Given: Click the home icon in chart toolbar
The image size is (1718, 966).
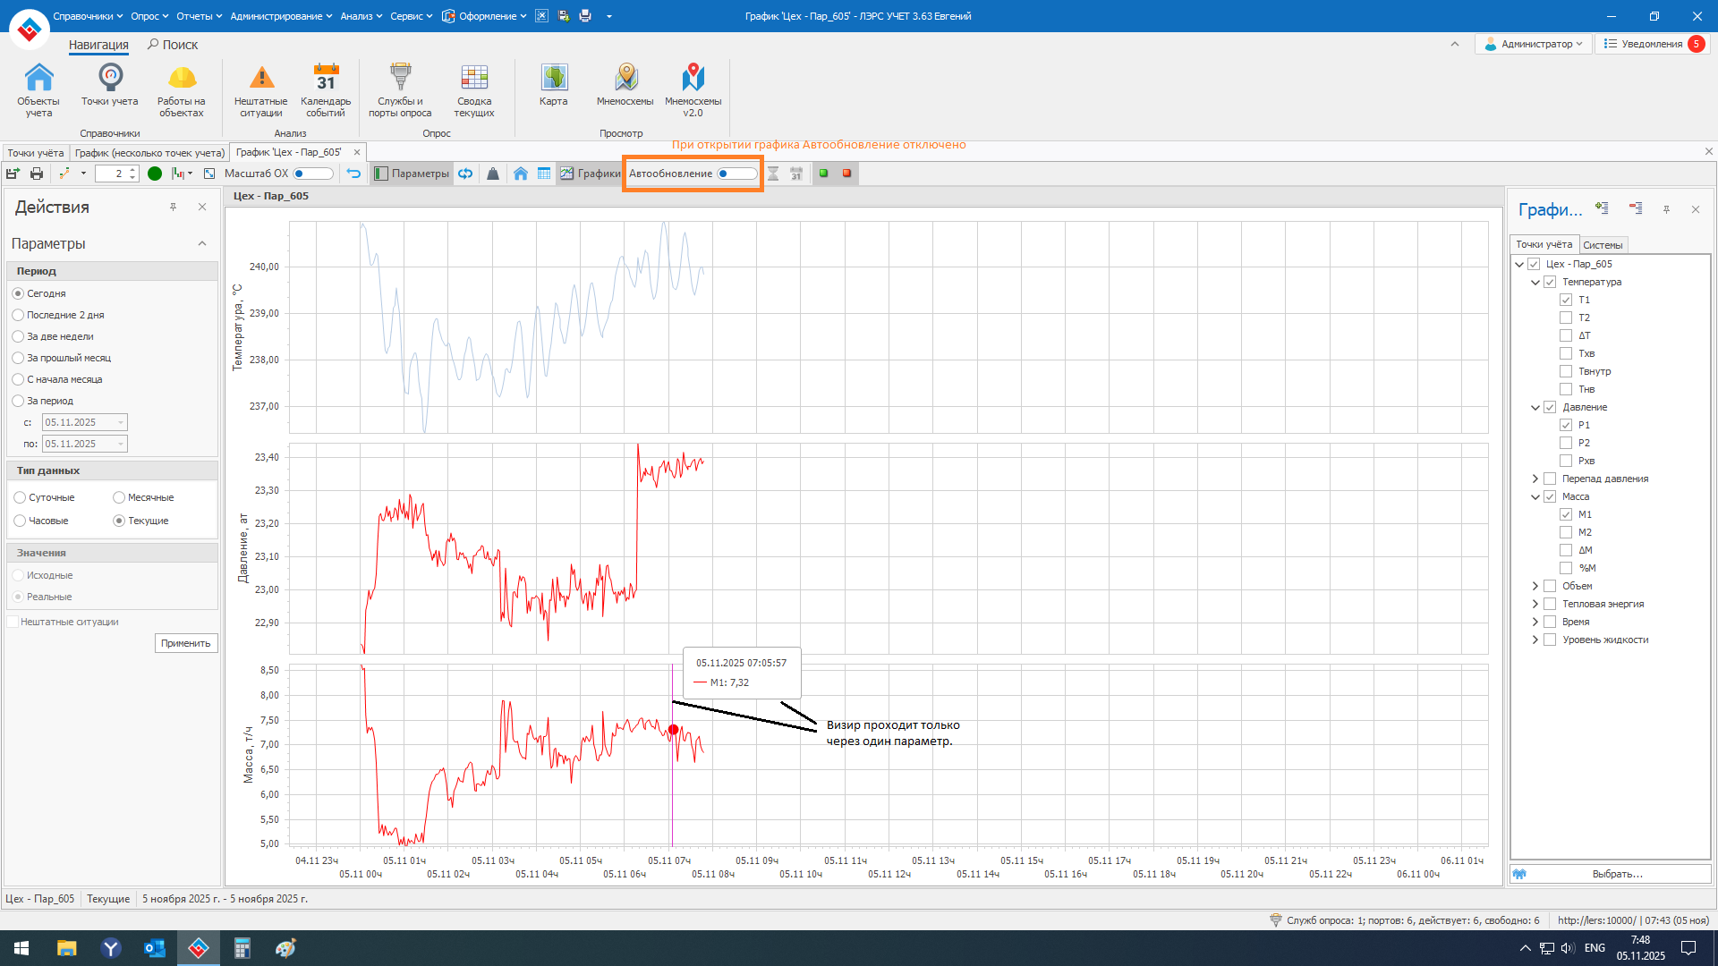Looking at the screenshot, I should pos(521,174).
